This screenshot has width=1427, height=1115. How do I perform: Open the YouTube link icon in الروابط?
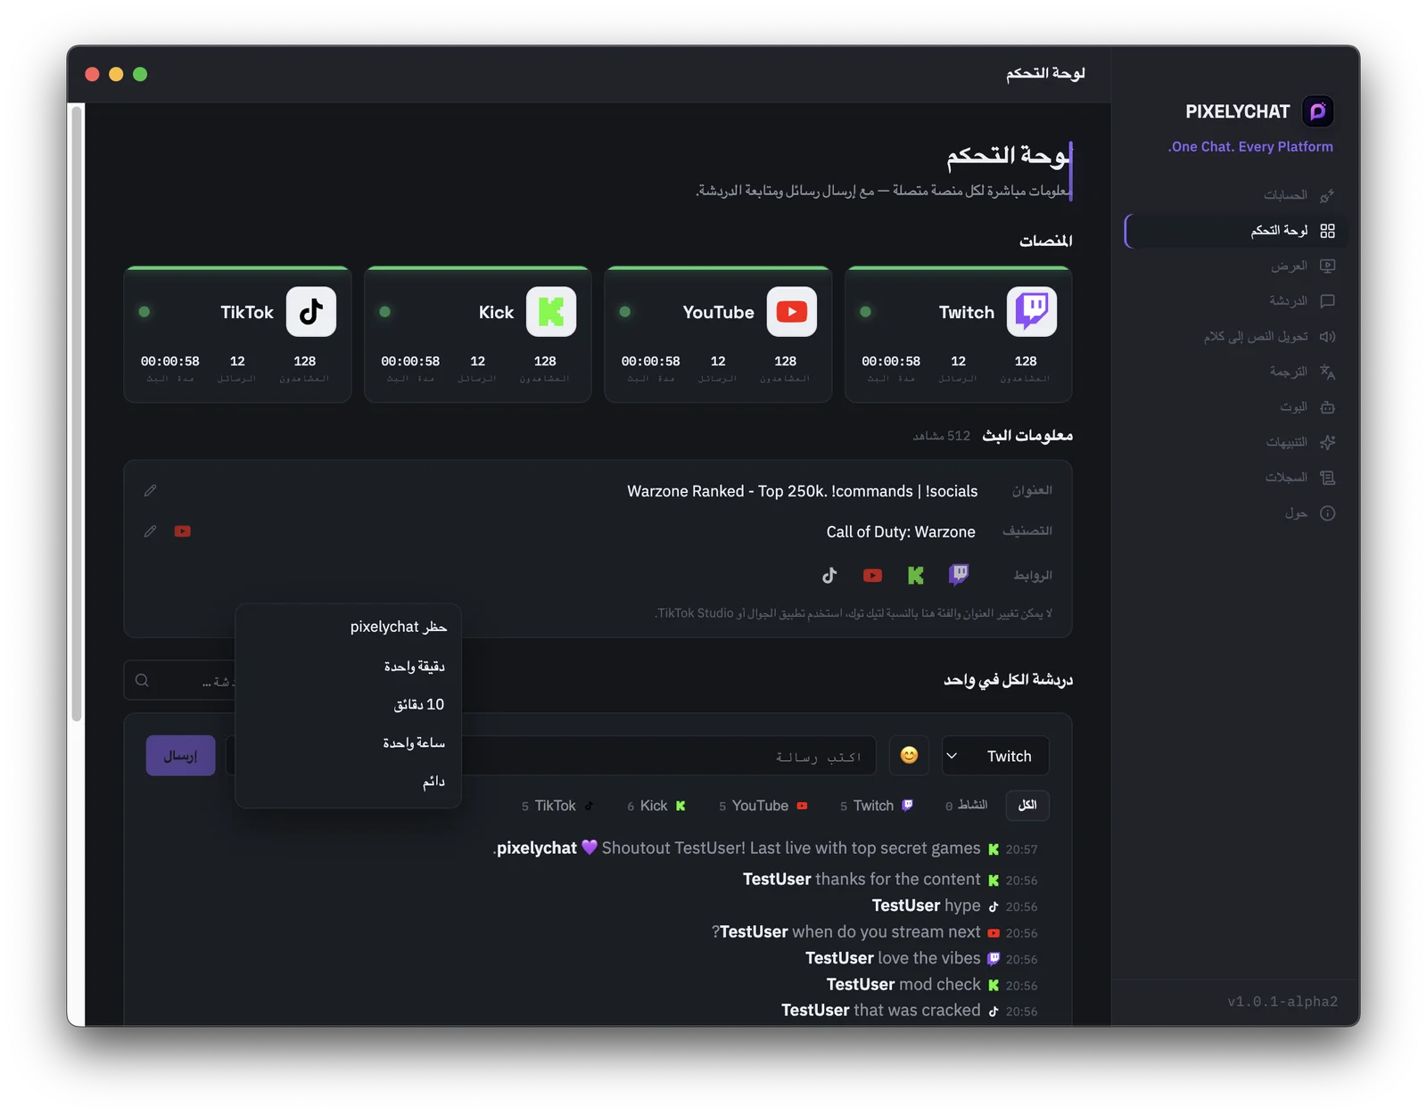click(872, 575)
